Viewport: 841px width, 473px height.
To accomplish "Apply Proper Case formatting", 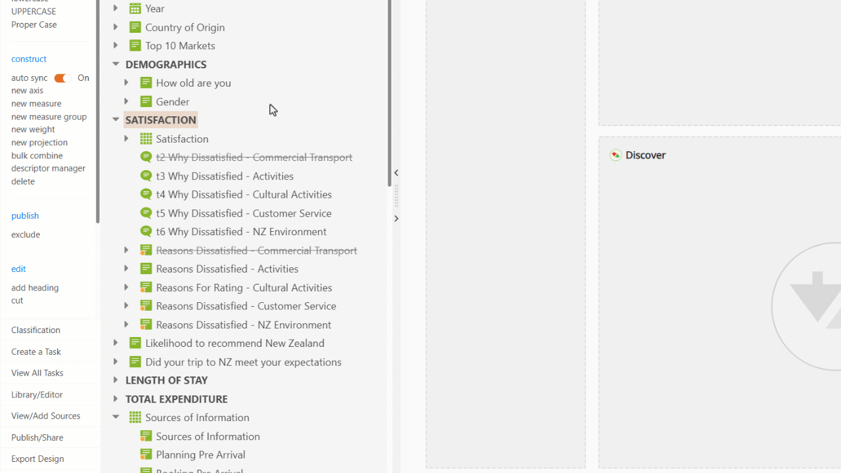I will click(34, 25).
